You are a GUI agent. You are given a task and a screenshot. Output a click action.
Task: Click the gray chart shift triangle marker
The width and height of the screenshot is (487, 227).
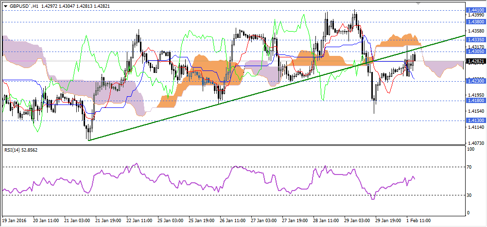tap(418, 3)
